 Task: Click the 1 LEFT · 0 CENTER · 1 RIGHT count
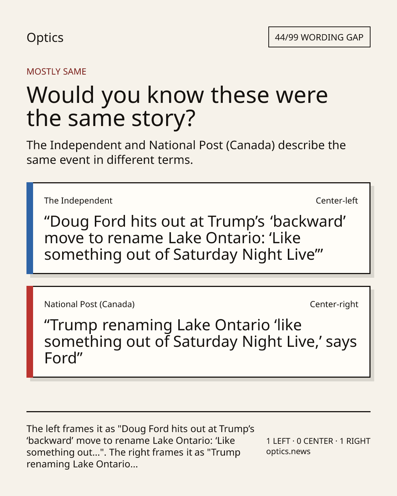tap(318, 441)
